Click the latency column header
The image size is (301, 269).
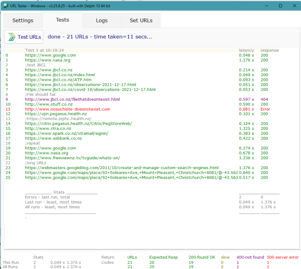(246, 50)
